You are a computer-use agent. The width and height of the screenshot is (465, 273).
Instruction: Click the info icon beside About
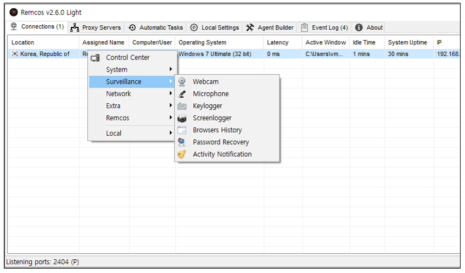coord(359,27)
